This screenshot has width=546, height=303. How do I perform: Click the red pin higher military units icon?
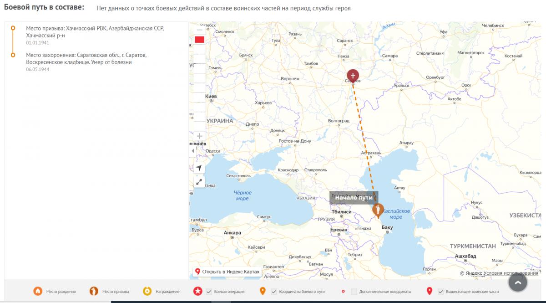click(429, 291)
